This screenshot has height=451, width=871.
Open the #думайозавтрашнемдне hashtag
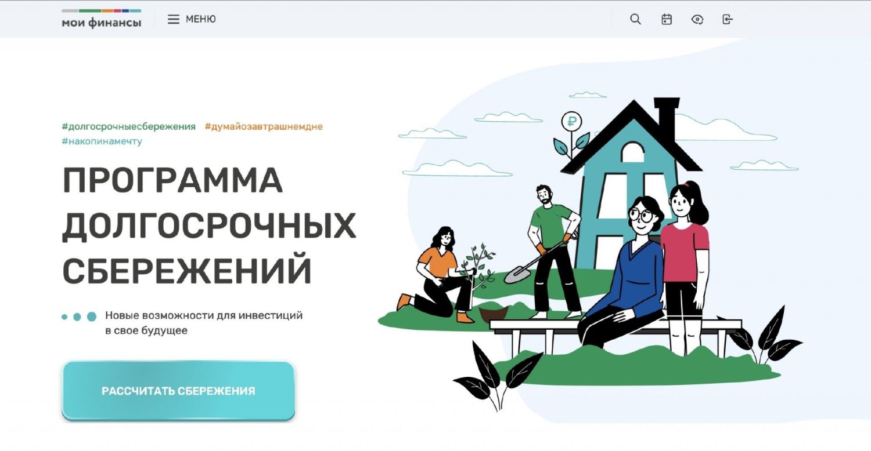(x=264, y=126)
